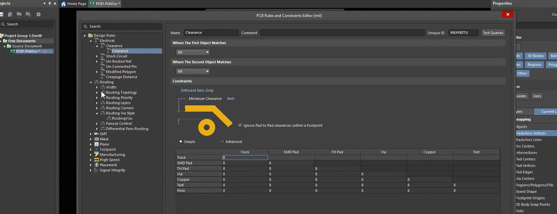Select the Advanced radio button
Viewport: 557px width, 214px height.
222,142
